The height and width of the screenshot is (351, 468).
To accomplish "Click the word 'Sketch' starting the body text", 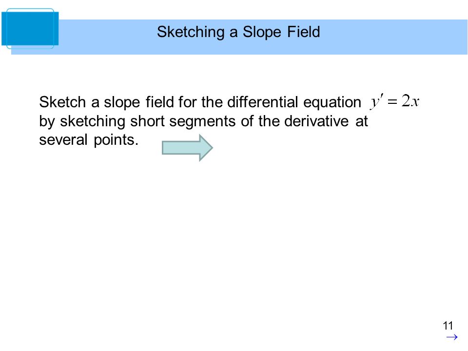I will pyautogui.click(x=63, y=102).
